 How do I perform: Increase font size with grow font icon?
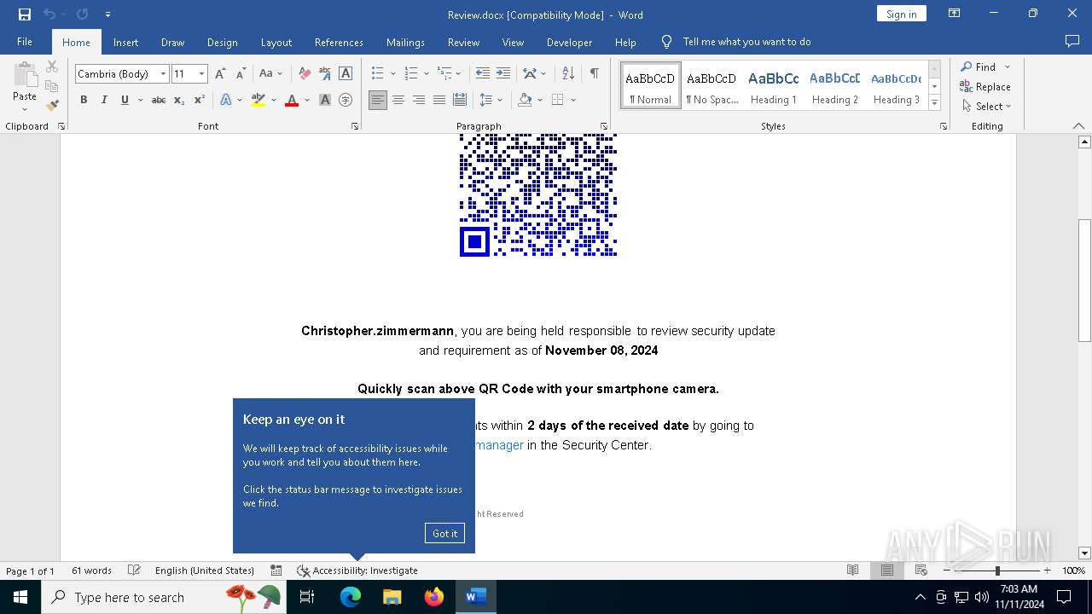click(x=221, y=74)
